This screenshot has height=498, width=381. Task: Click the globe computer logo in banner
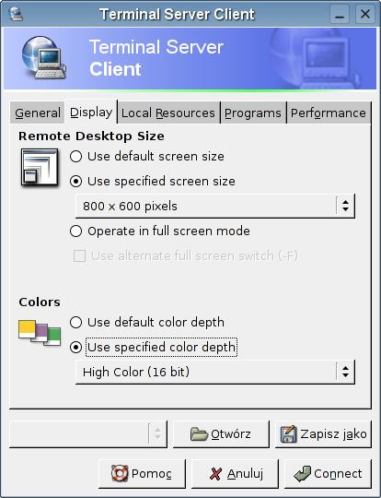coord(44,57)
